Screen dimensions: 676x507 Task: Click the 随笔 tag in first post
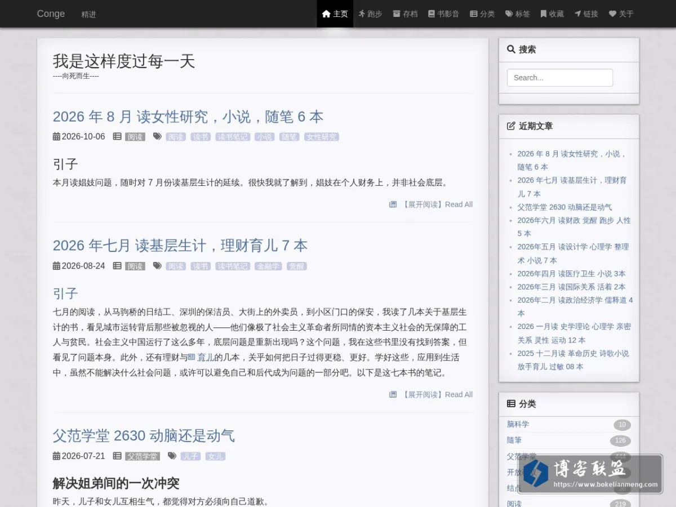289,137
